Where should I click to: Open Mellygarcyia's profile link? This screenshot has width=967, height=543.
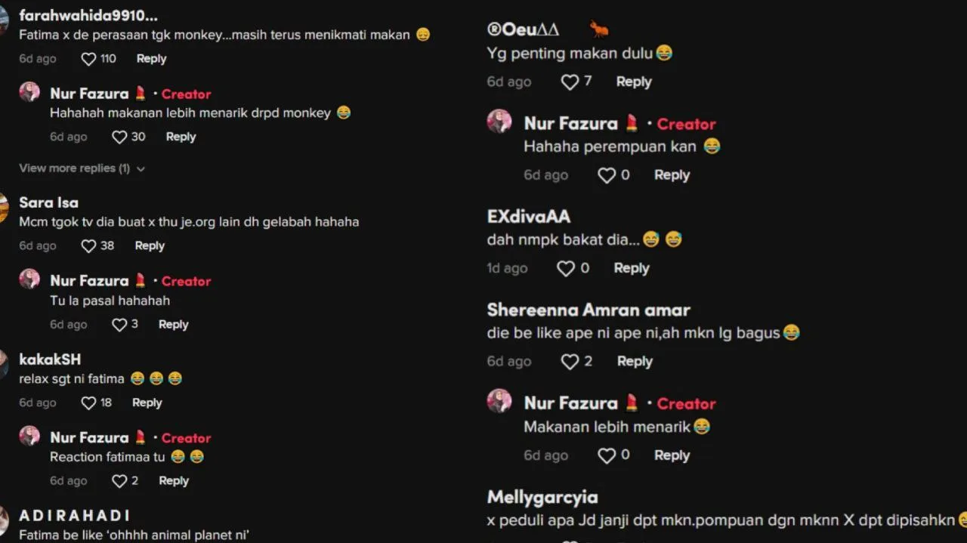click(542, 498)
